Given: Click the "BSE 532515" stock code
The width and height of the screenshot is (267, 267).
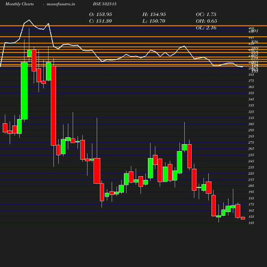Looking at the screenshot, I should coord(105,4).
